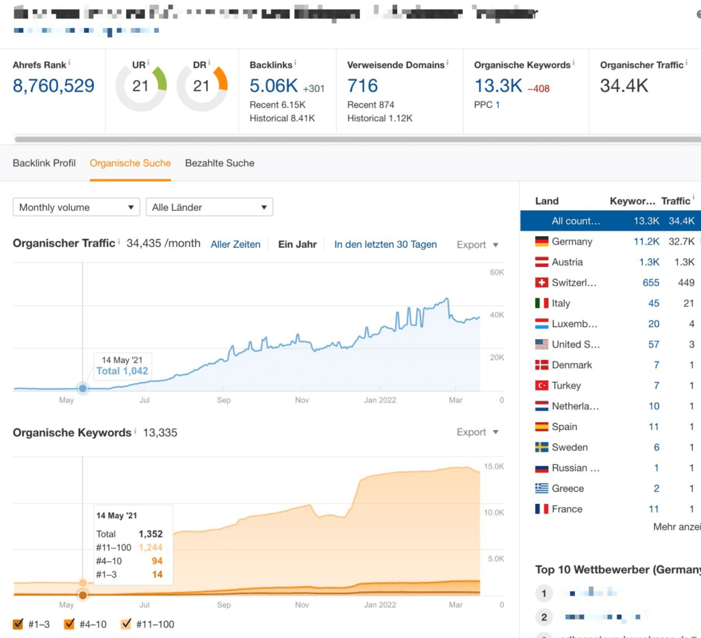Select the All countries row in table
The width and height of the screenshot is (701, 638).
[x=611, y=221]
